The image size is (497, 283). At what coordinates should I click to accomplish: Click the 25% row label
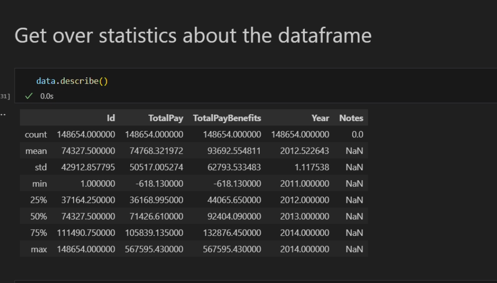pyautogui.click(x=39, y=200)
